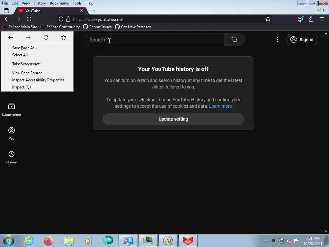Open the View menu

(26, 3)
